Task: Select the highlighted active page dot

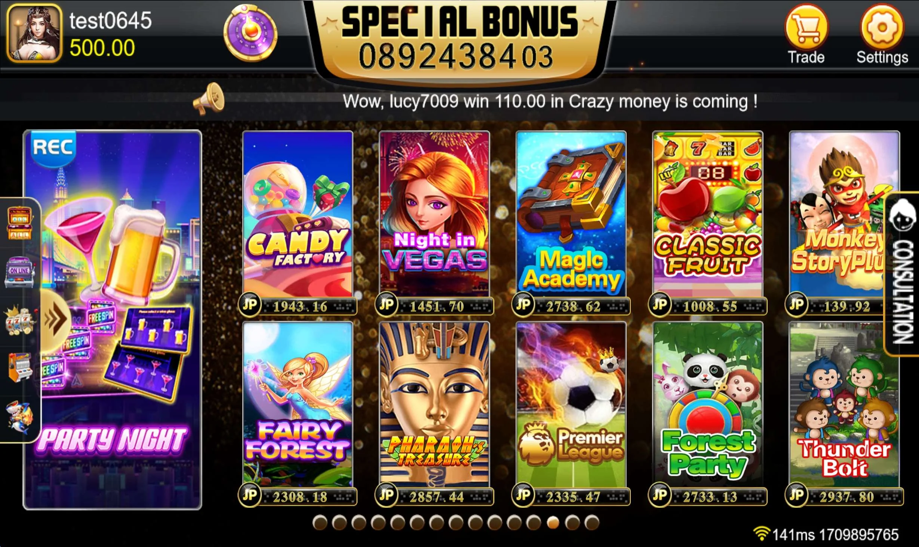Action: [553, 523]
